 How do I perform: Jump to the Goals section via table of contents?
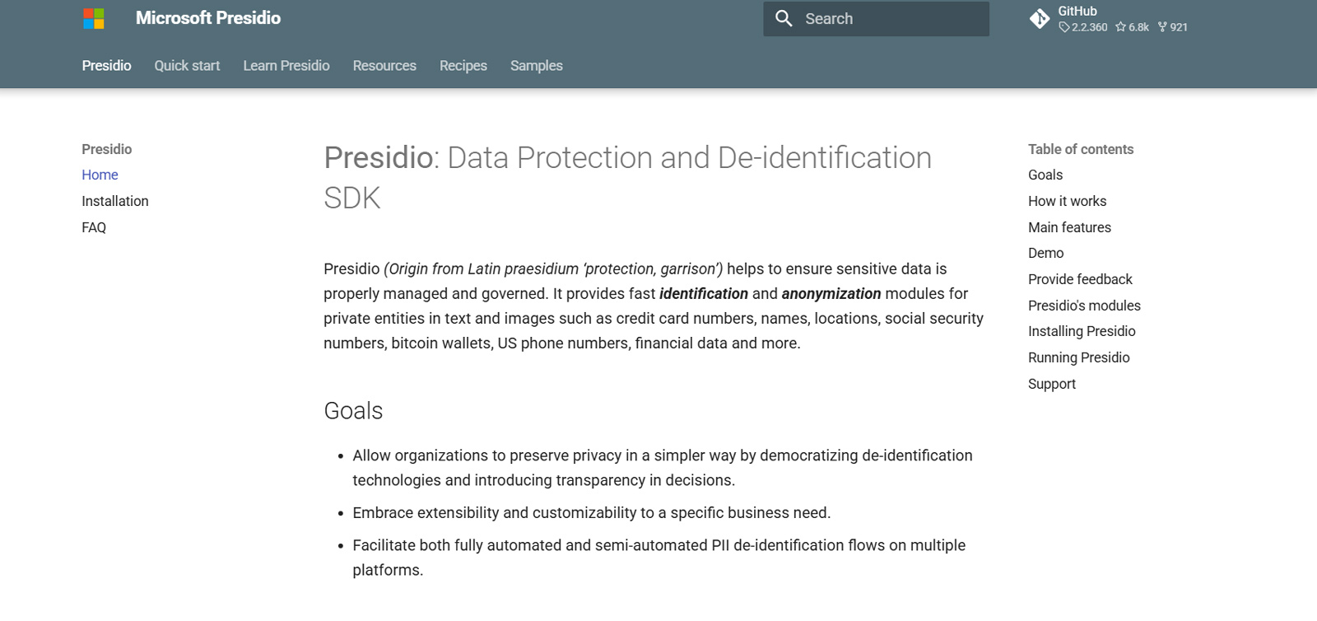pos(1045,175)
